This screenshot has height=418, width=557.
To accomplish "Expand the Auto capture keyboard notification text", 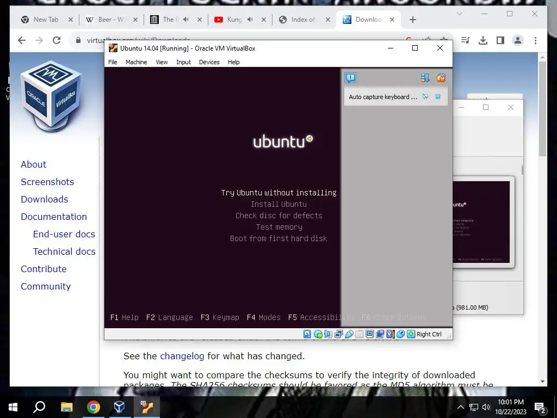I will coord(382,97).
